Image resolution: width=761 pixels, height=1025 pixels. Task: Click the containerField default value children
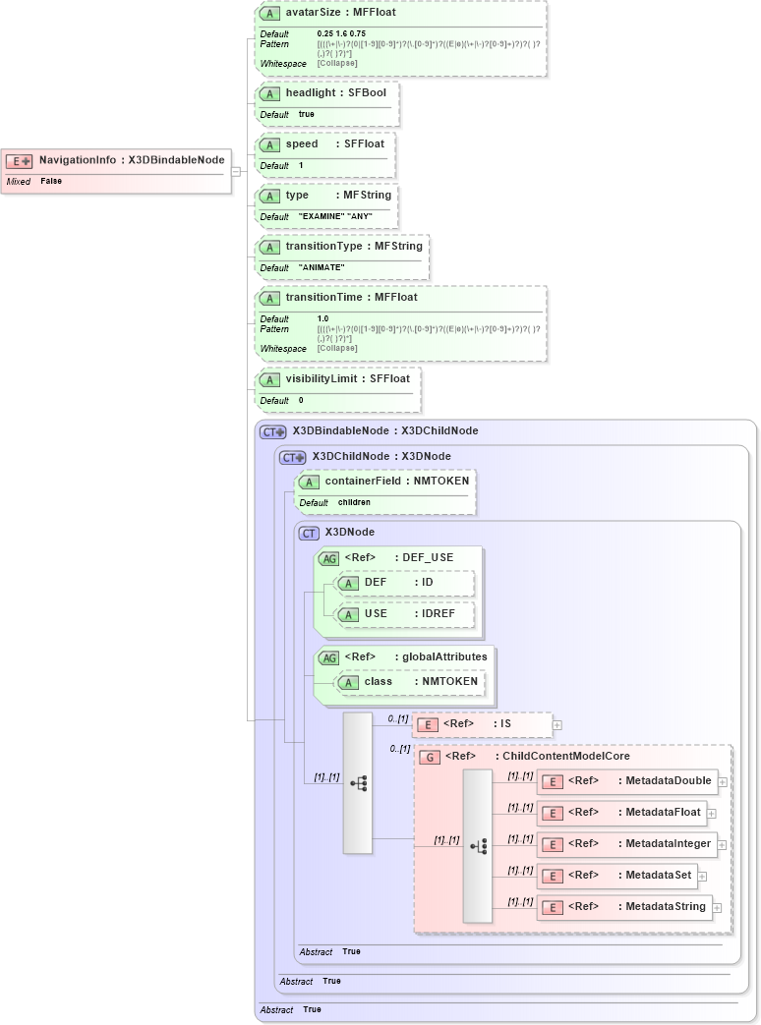(x=354, y=502)
